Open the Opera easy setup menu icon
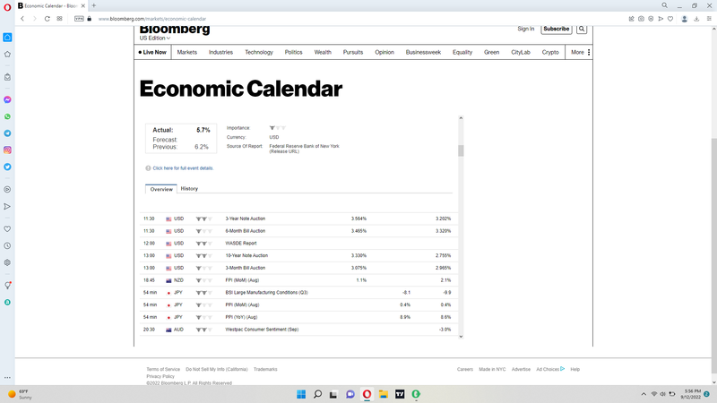717x403 pixels. (709, 19)
